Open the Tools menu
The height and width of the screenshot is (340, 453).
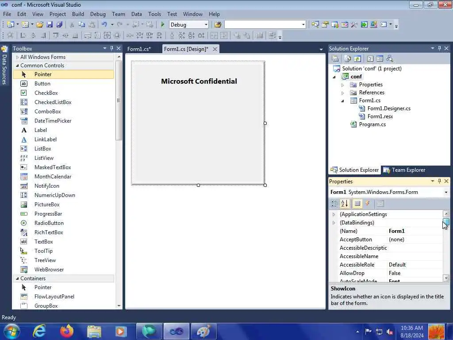[x=154, y=14]
